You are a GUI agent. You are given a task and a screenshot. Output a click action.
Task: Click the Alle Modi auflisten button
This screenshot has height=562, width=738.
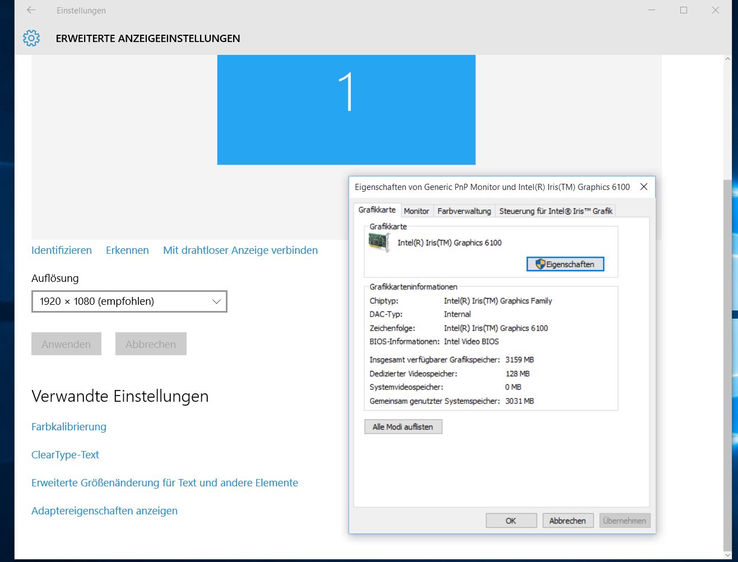[403, 426]
